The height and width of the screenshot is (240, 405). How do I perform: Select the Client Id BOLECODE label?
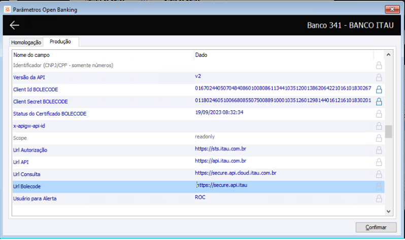pos(36,89)
